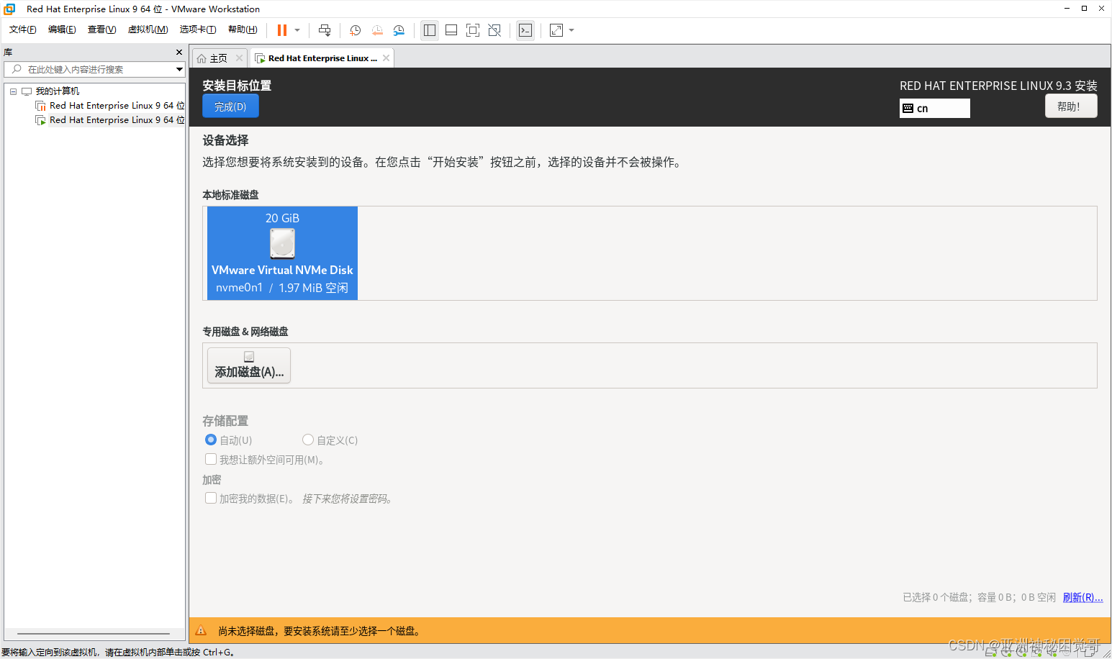Toggle the library sidebar view icon

click(x=430, y=30)
